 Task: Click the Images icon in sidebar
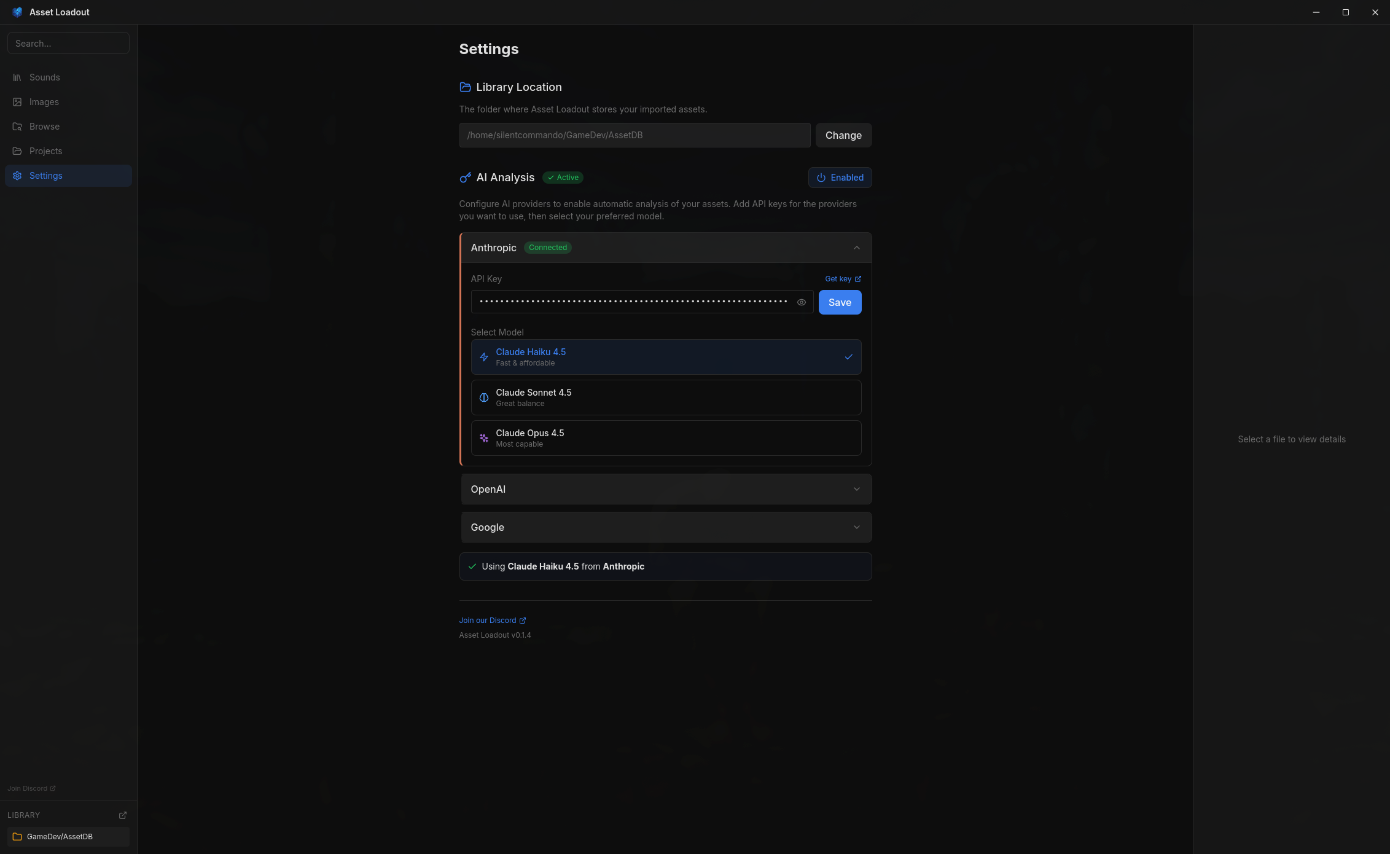pos(17,102)
